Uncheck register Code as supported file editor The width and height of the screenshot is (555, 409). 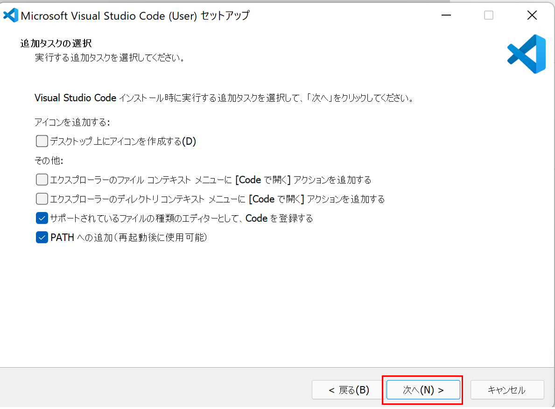point(42,218)
